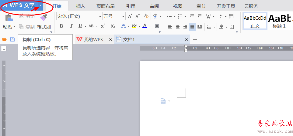This screenshot has width=293, height=136.
Task: Open the 云服务 ribbon tab
Action: pyautogui.click(x=251, y=6)
